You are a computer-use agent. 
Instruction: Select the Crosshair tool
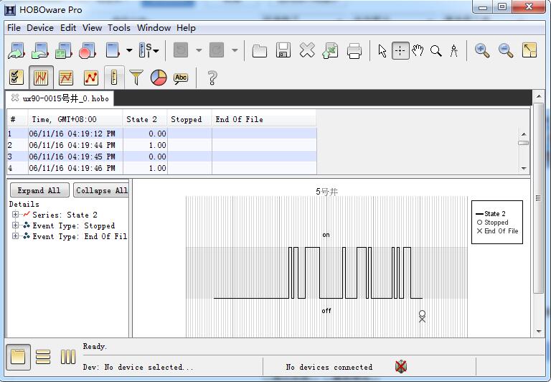click(400, 50)
